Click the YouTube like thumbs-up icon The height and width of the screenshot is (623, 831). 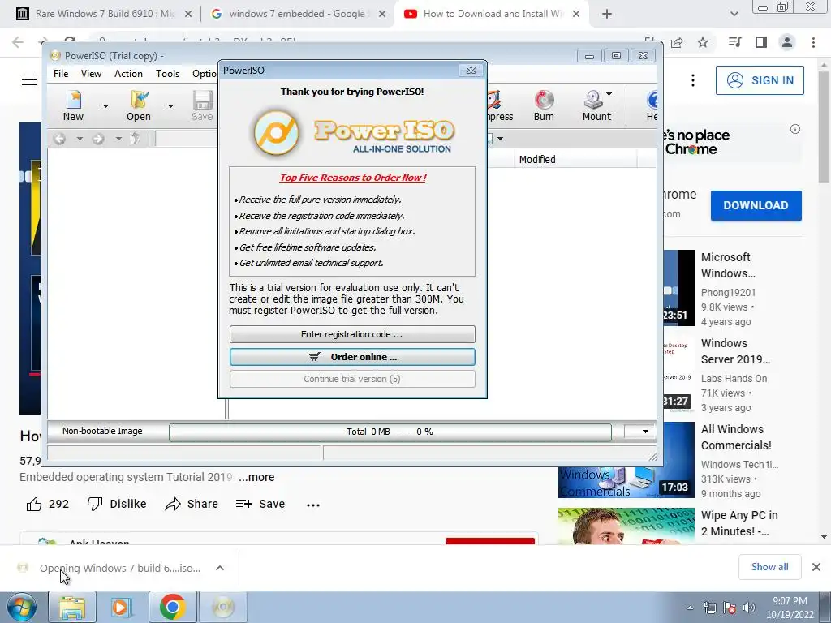(34, 504)
